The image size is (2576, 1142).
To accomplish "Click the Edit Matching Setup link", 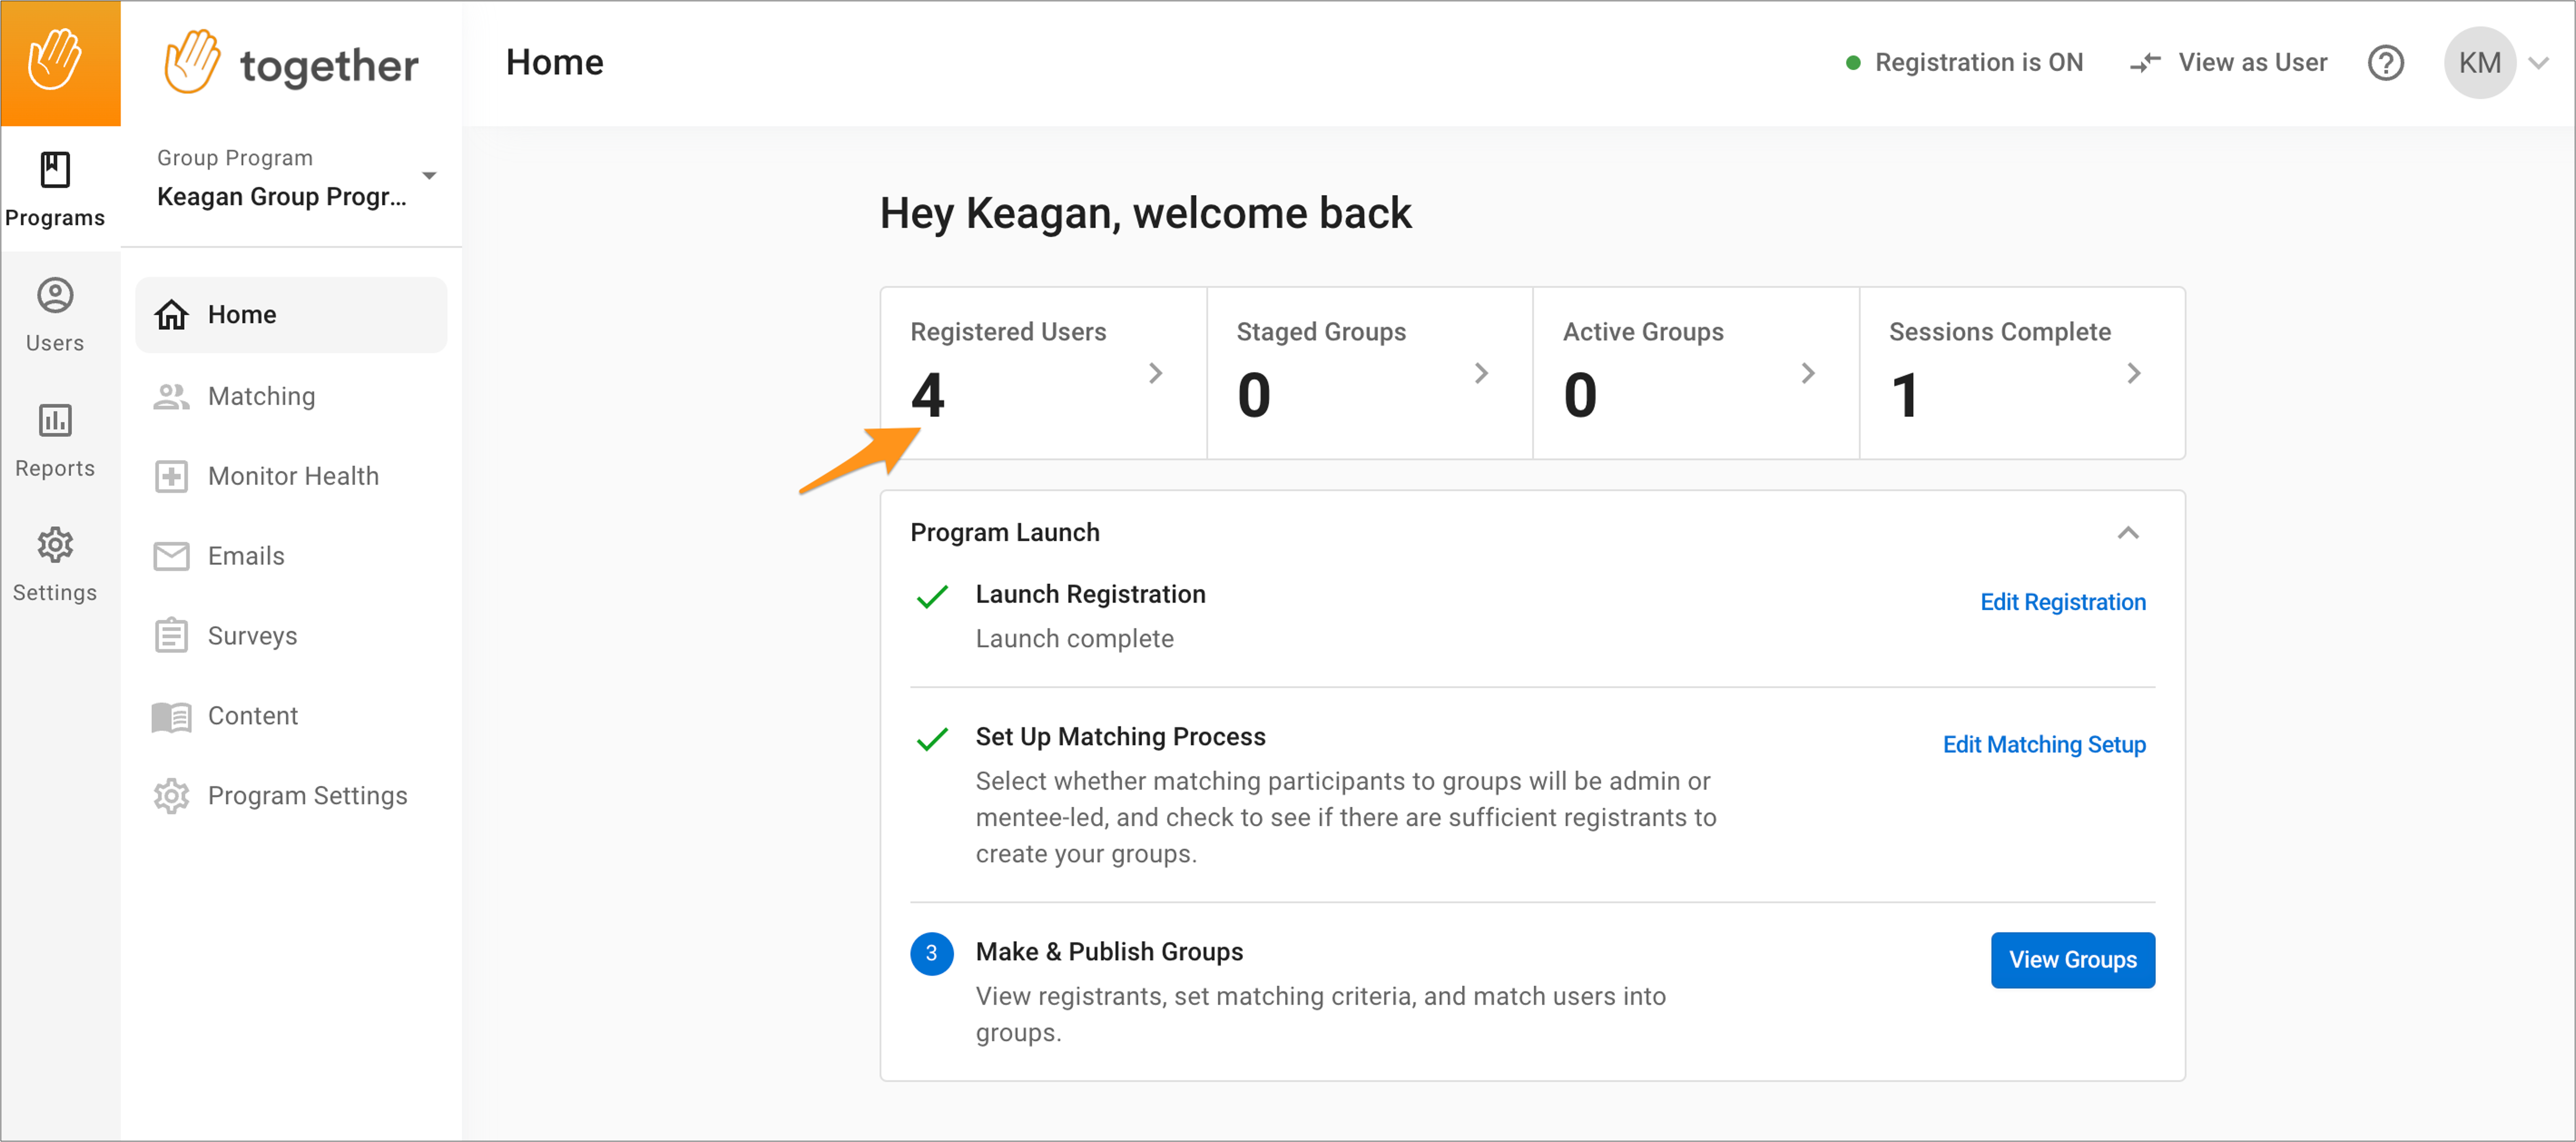I will pyautogui.click(x=2043, y=744).
